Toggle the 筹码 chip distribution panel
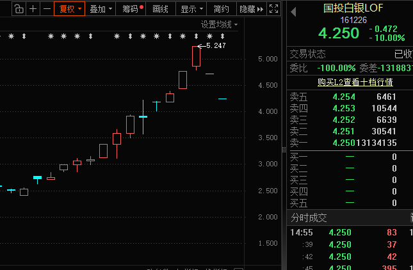413x270 pixels. 131,9
